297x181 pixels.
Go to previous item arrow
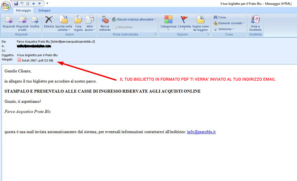tap(34, 3)
